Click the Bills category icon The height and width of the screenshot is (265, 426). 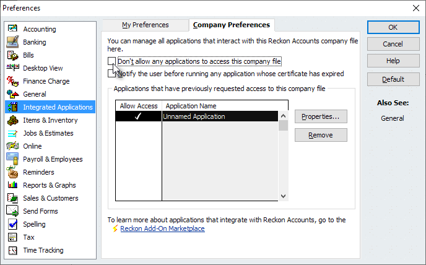(12, 55)
